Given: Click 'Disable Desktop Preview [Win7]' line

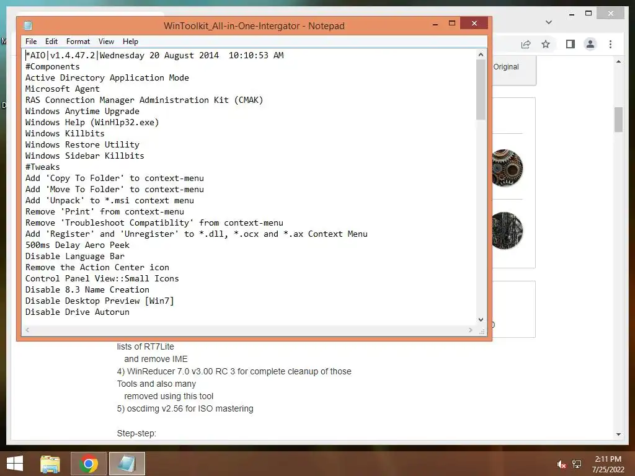Looking at the screenshot, I should pyautogui.click(x=100, y=301).
